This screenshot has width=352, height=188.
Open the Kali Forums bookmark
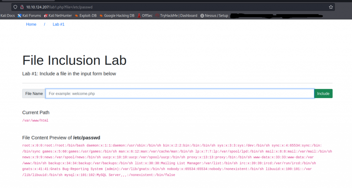pos(29,15)
